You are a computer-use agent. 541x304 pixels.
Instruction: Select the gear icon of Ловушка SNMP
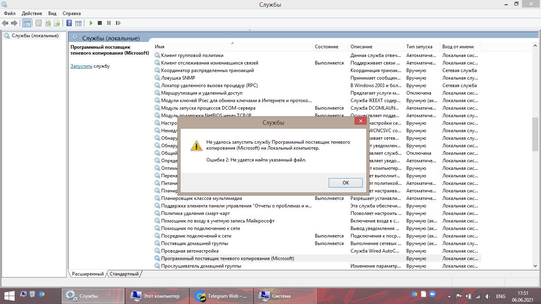(157, 78)
